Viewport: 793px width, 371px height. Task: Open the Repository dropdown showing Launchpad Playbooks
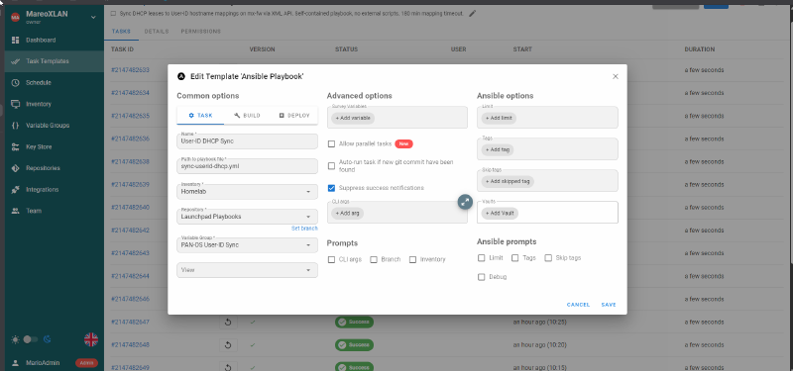pos(247,217)
